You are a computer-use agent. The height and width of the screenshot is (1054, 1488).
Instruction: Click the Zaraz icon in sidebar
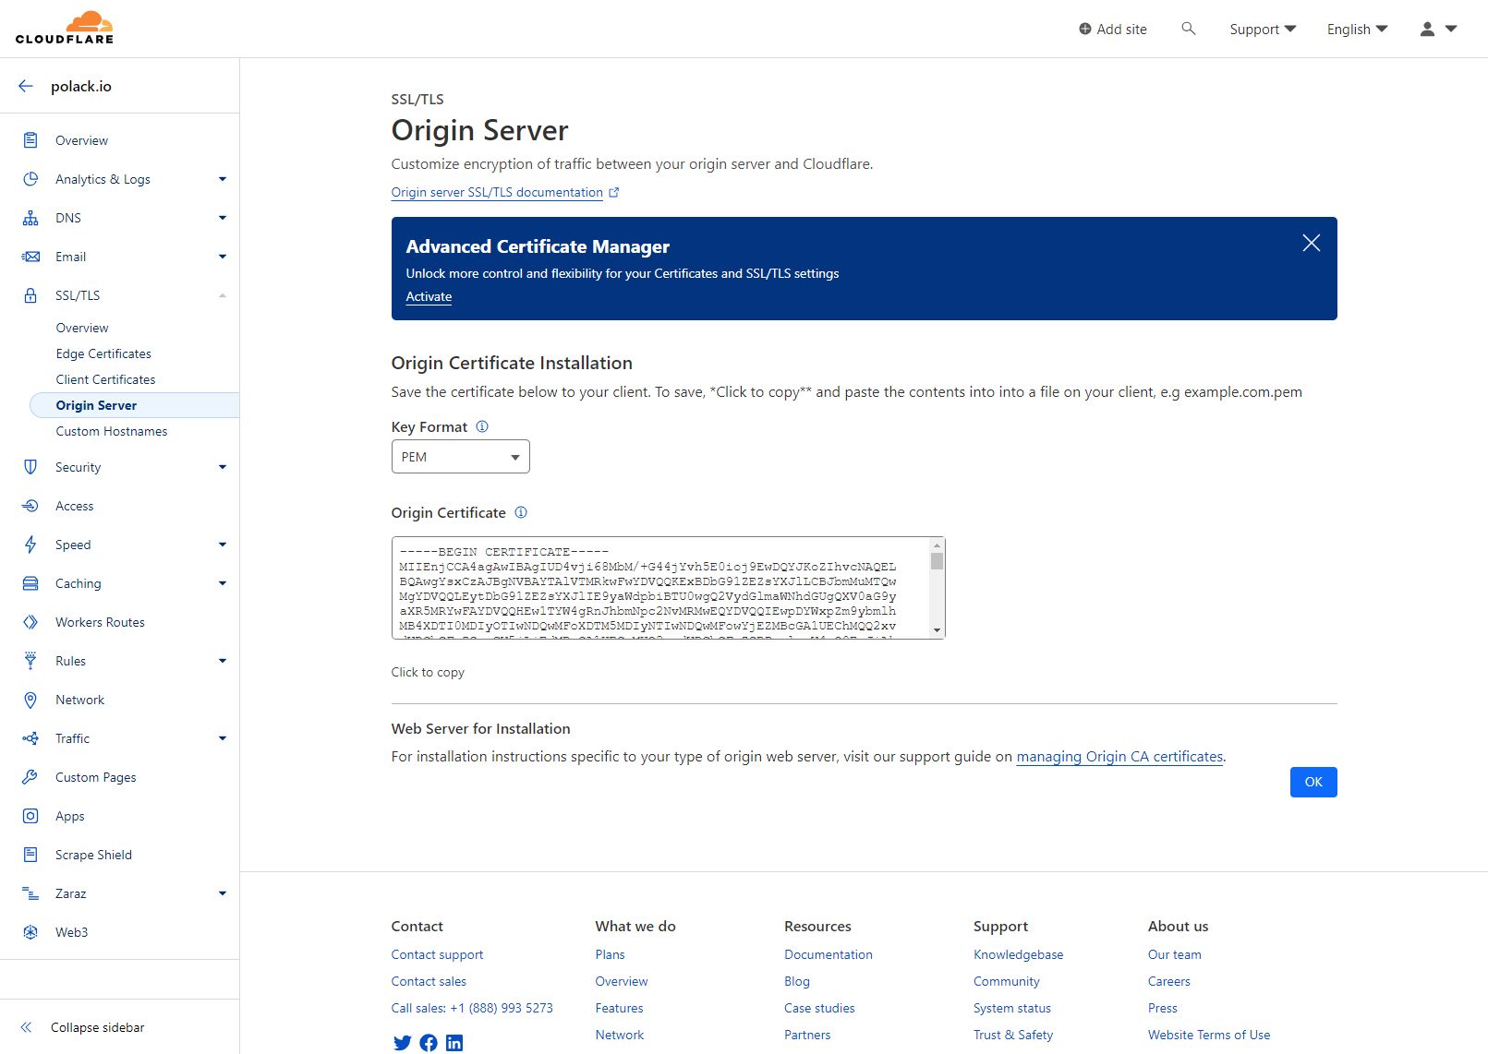tap(30, 893)
